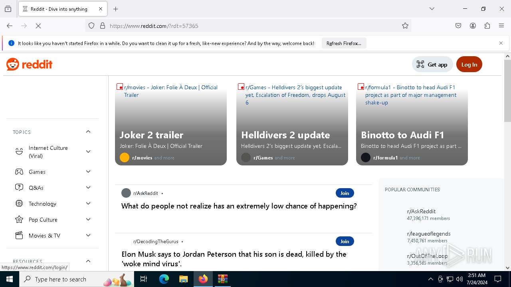View site info via padlock icon
Screen dimensions: 511x287
click(x=103, y=26)
